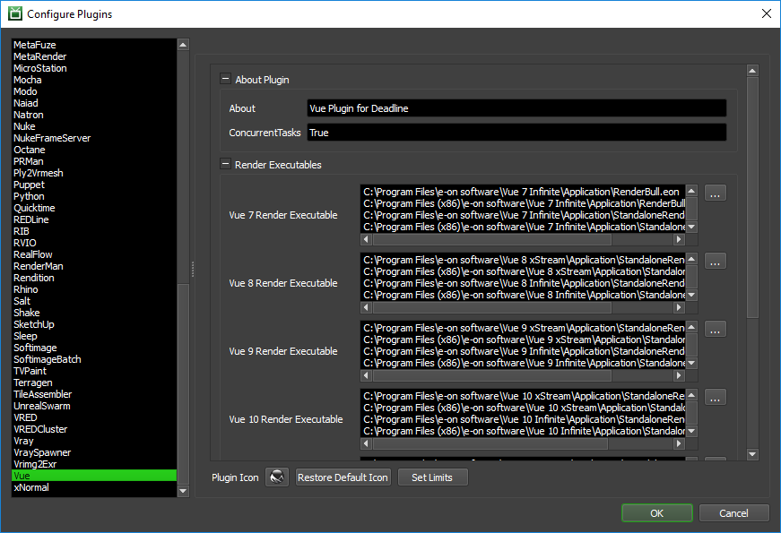Click Vue 9 paths box scroll-up arrow
Image resolution: width=781 pixels, height=533 pixels.
tap(691, 327)
